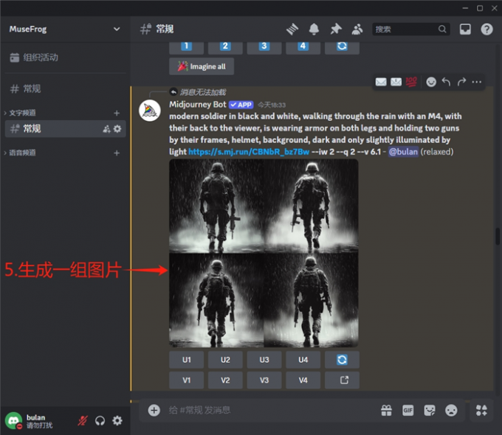Select the highlighted 常规 text channel

pyautogui.click(x=65, y=128)
